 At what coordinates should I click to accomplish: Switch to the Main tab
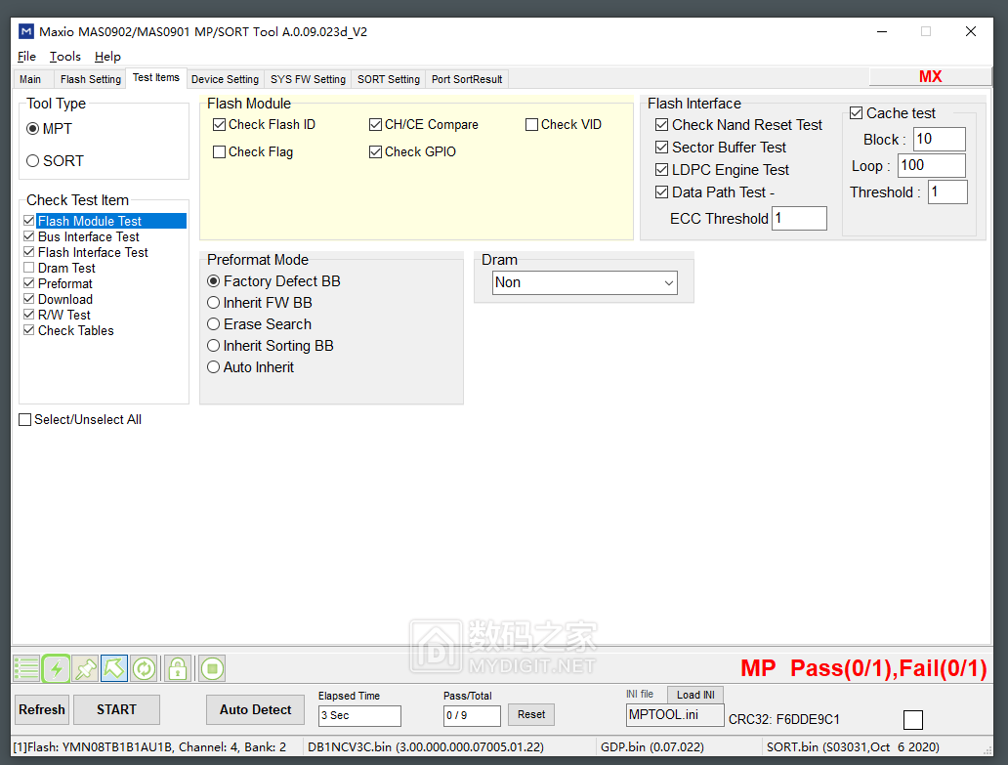(x=30, y=79)
